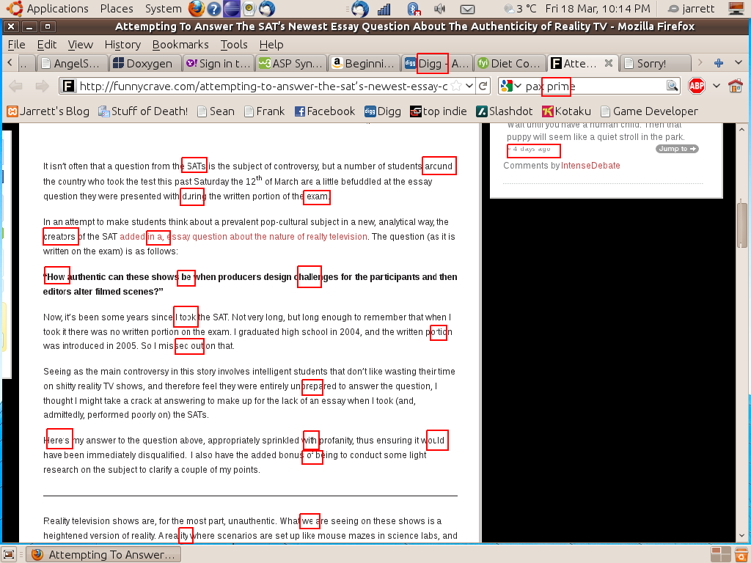This screenshot has width=751, height=563.
Task: Open the mail envelope indicator
Action: tap(466, 9)
